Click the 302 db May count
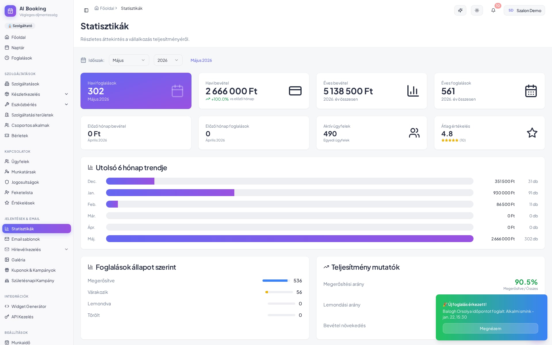 coord(531,239)
